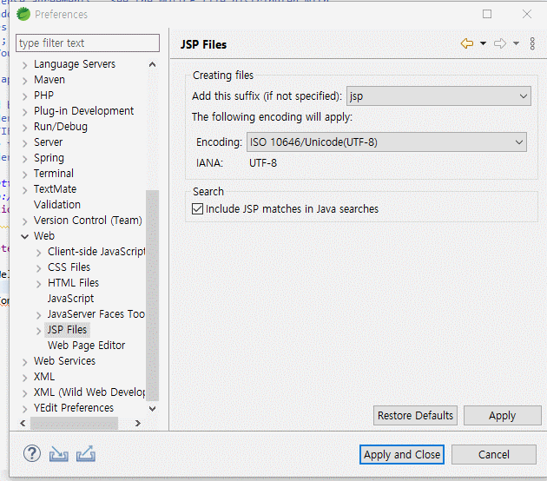Expand the Maven tree node
547x481 pixels.
click(25, 81)
